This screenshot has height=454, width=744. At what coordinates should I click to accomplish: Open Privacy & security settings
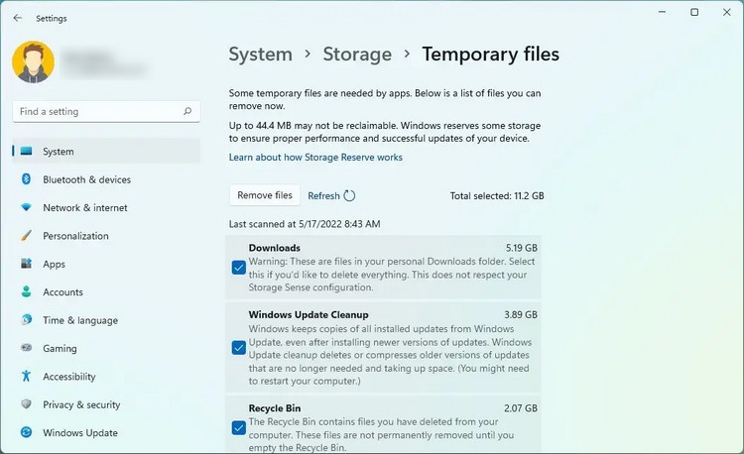pyautogui.click(x=81, y=404)
